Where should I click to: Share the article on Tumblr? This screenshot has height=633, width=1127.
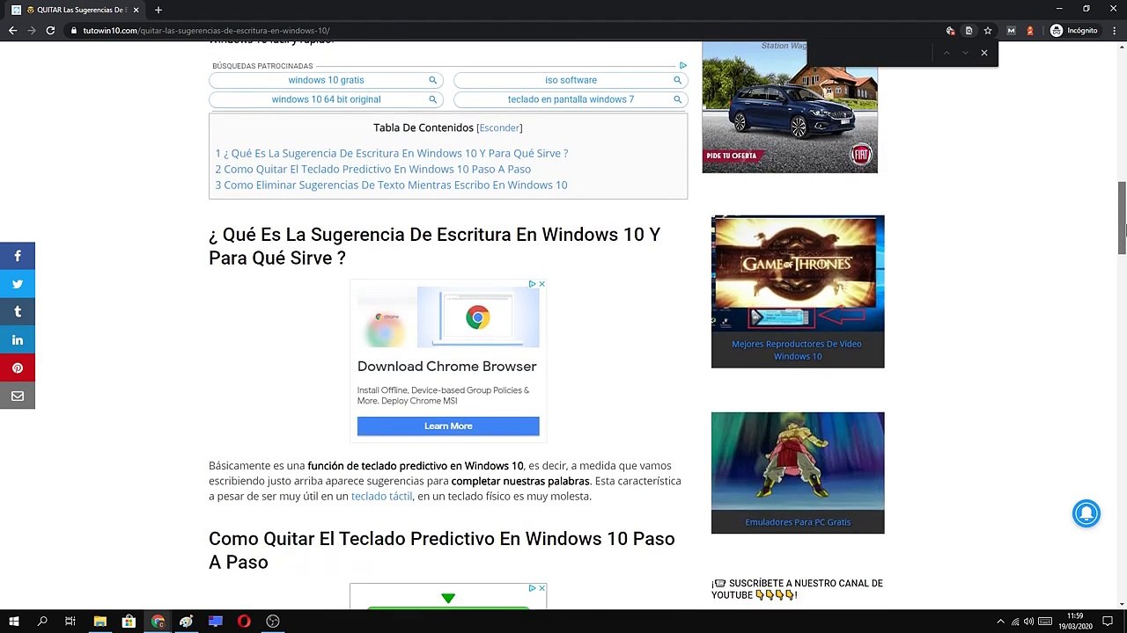17,312
